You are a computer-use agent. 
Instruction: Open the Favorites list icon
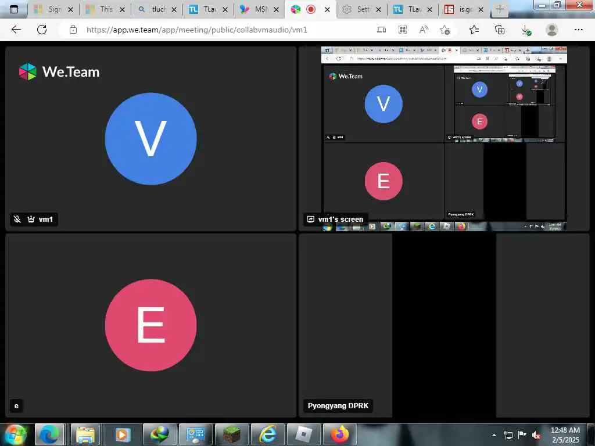click(x=474, y=30)
